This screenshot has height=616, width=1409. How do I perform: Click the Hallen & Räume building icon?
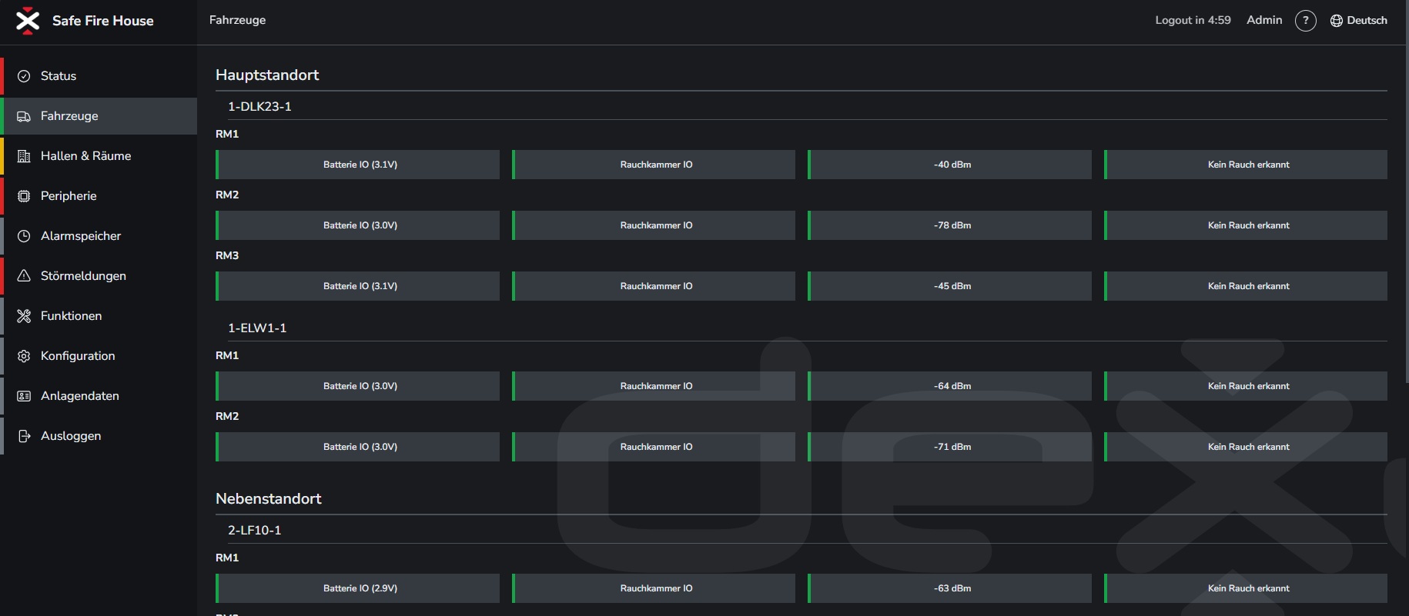click(24, 156)
